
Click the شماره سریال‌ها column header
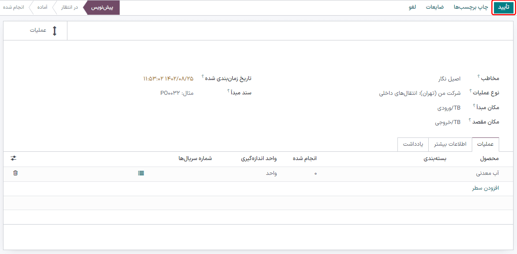(x=195, y=159)
